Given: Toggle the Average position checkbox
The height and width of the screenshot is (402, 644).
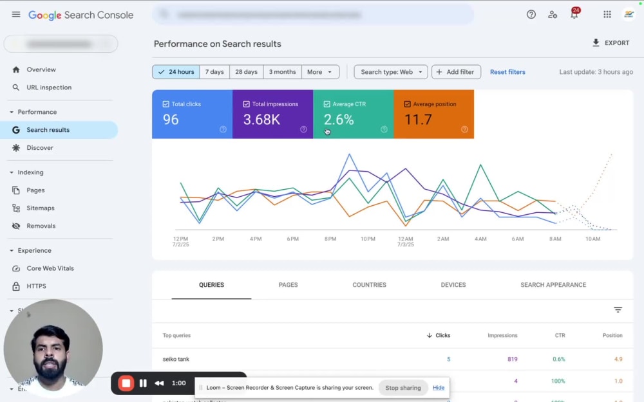Looking at the screenshot, I should click(x=407, y=104).
